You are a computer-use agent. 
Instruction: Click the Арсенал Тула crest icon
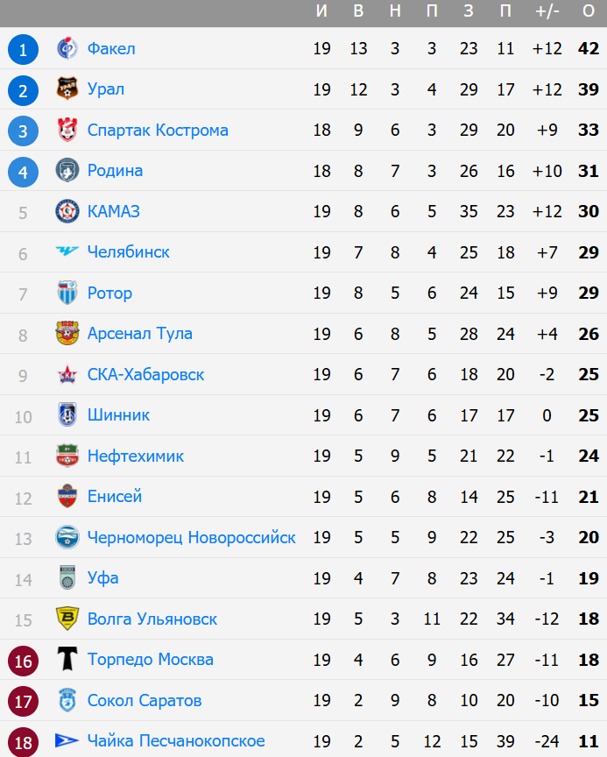(x=67, y=334)
